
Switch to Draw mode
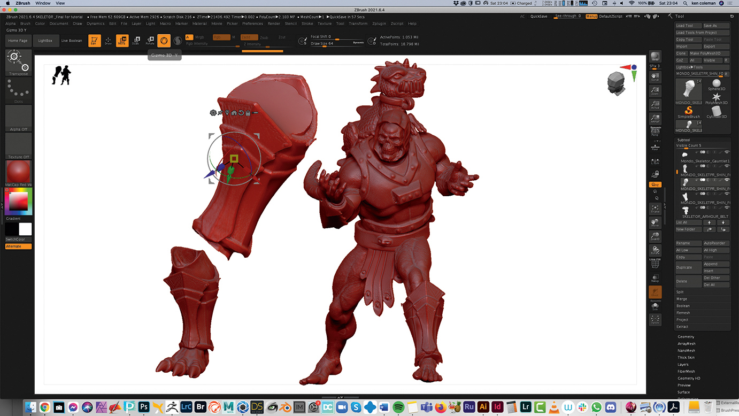click(x=108, y=41)
